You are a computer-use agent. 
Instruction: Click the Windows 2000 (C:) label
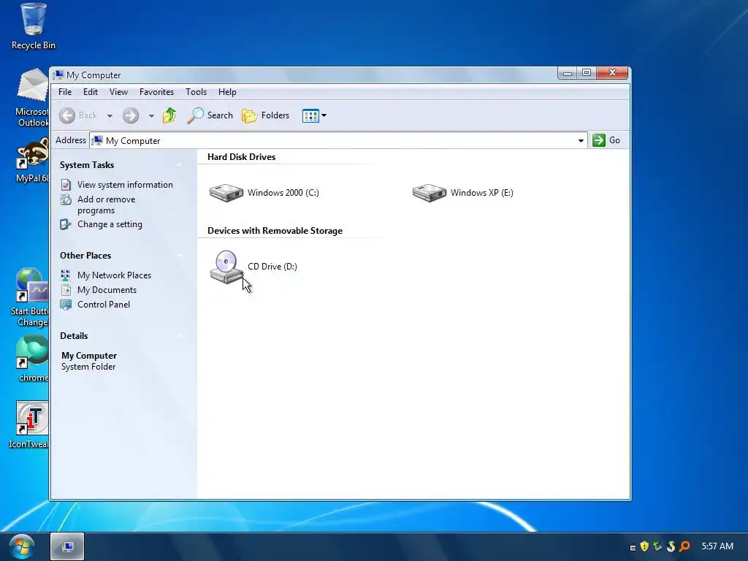[x=283, y=193]
